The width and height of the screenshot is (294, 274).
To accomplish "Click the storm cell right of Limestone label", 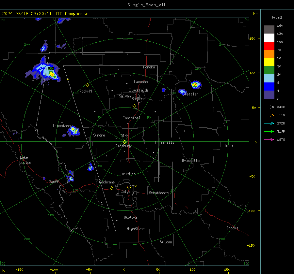I will [73, 131].
